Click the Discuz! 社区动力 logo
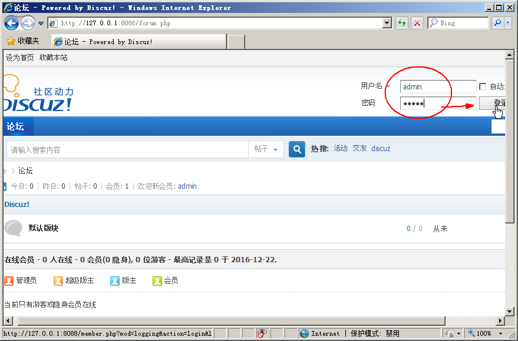The image size is (518, 341). point(38,93)
